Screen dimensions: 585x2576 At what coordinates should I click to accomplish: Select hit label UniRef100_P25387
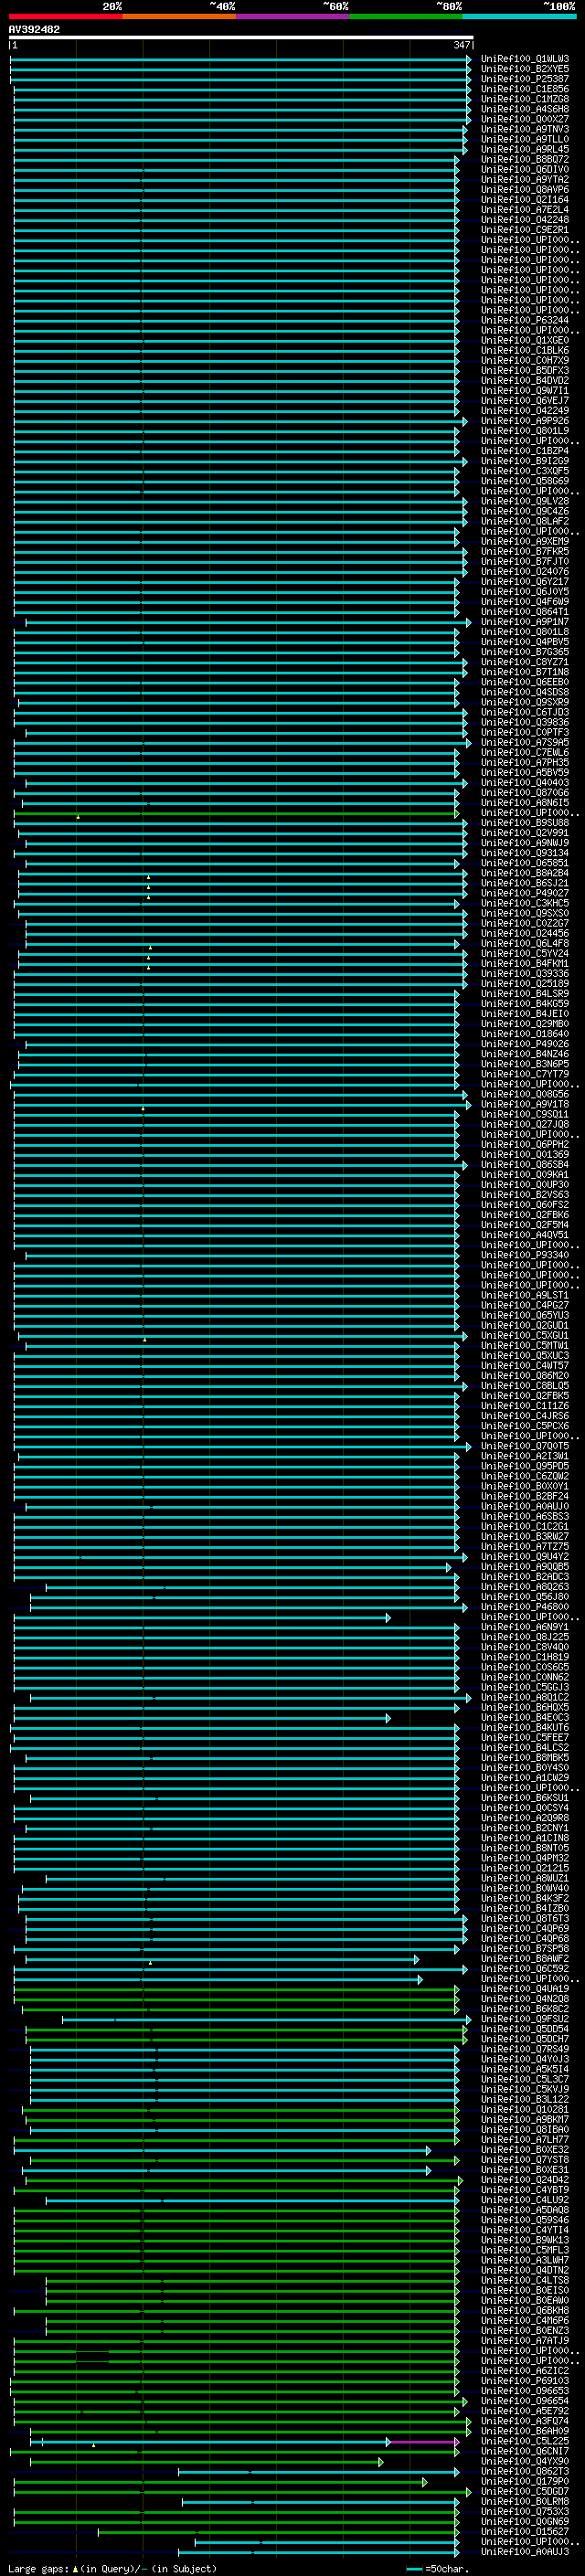525,79
